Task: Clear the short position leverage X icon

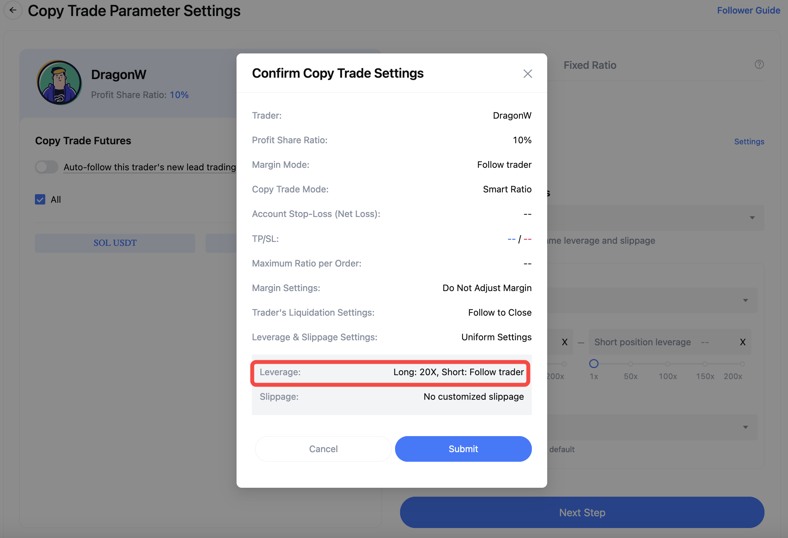Action: [743, 342]
